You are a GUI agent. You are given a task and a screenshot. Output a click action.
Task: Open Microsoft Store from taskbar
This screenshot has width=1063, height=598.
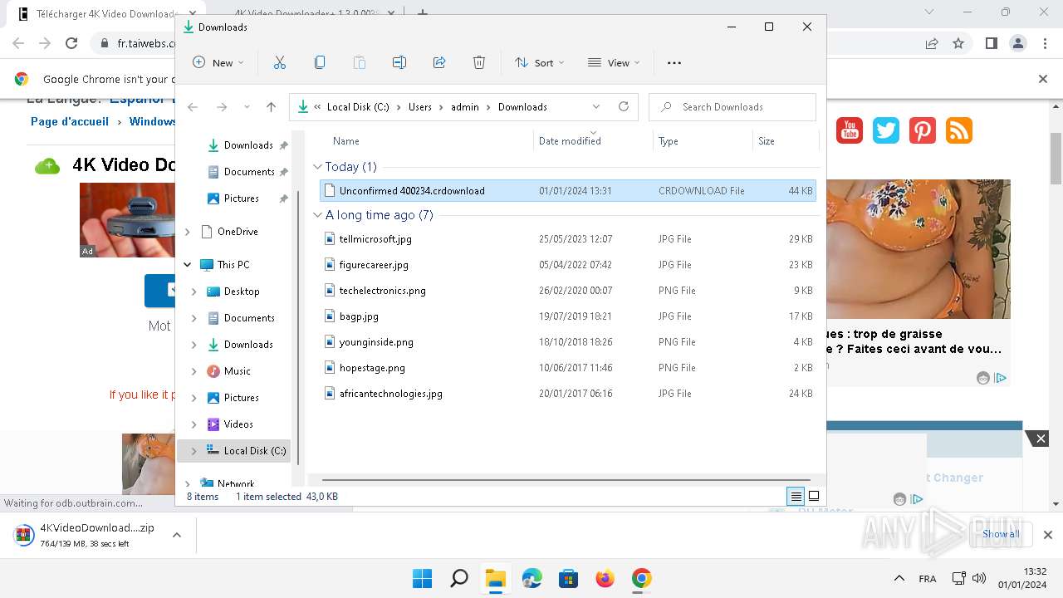coord(569,578)
